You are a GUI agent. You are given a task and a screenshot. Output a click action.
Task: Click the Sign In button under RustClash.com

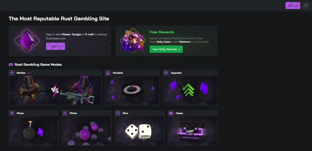[55, 46]
